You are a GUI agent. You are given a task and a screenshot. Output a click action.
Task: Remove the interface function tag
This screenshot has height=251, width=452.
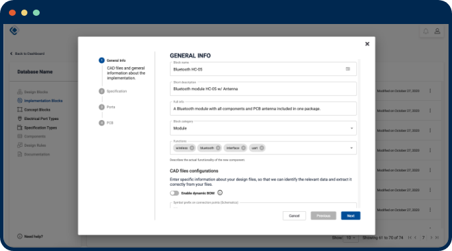click(244, 148)
